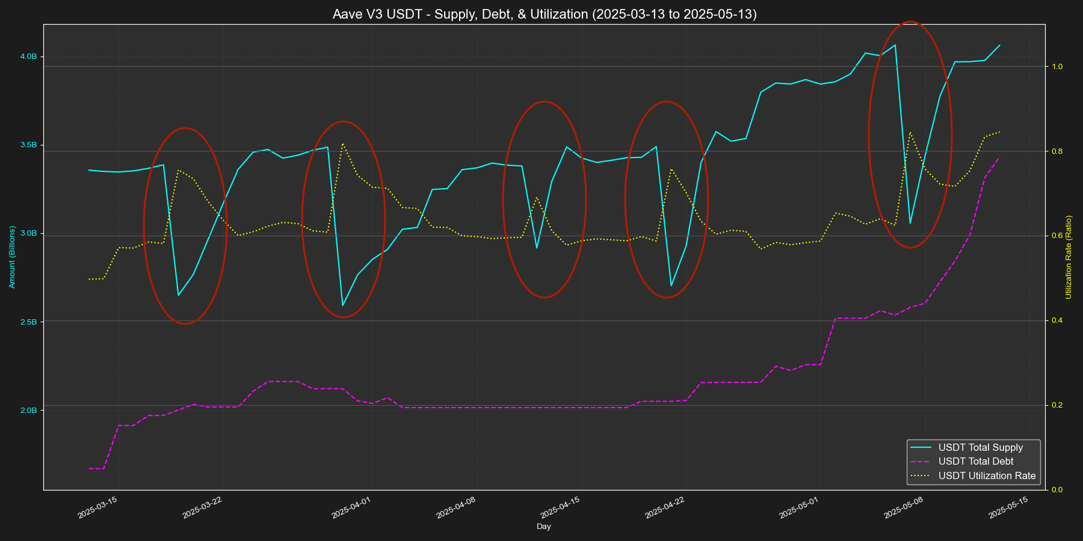Click the 2025-05-15 date tick label
Screen dimensions: 1083x541
tap(1008, 508)
